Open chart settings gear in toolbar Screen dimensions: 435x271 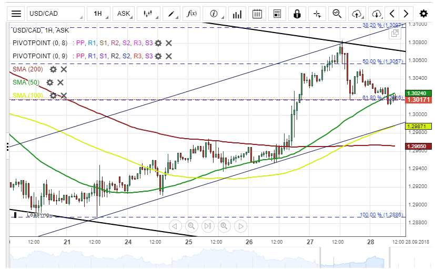click(423, 14)
